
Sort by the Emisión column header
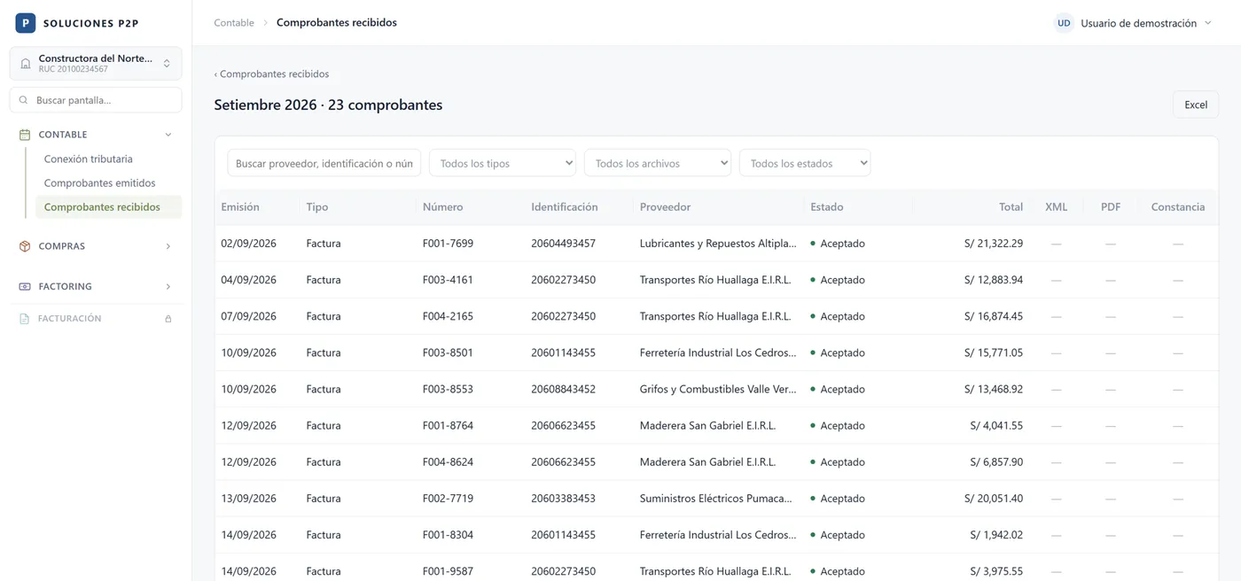tap(240, 207)
